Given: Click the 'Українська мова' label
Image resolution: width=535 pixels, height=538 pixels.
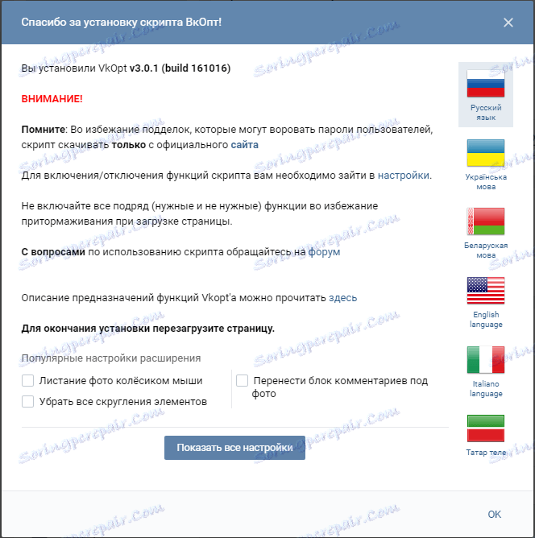Looking at the screenshot, I should tap(486, 182).
